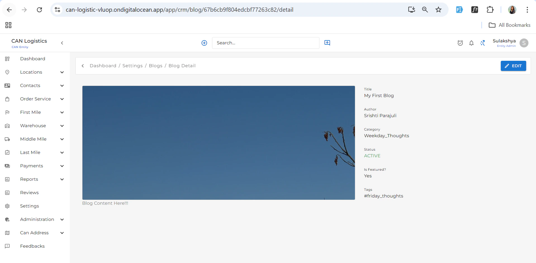Click the quick-create plus icon in the header
Viewport: 536px width, 263px height.
pyautogui.click(x=204, y=43)
